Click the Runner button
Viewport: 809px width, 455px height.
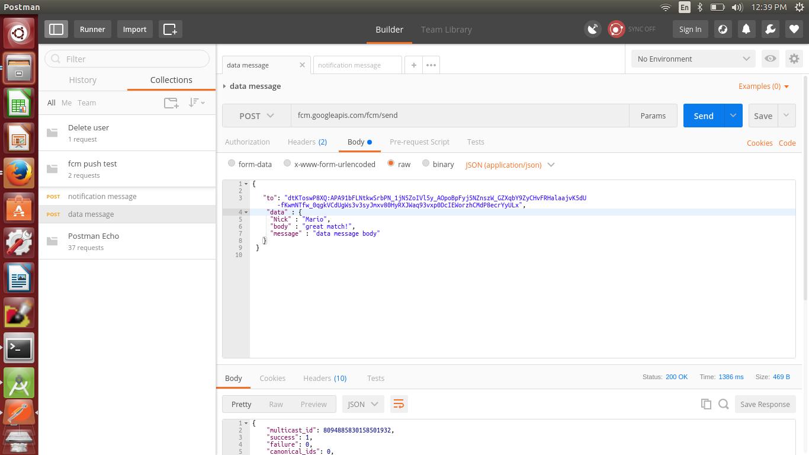click(92, 29)
